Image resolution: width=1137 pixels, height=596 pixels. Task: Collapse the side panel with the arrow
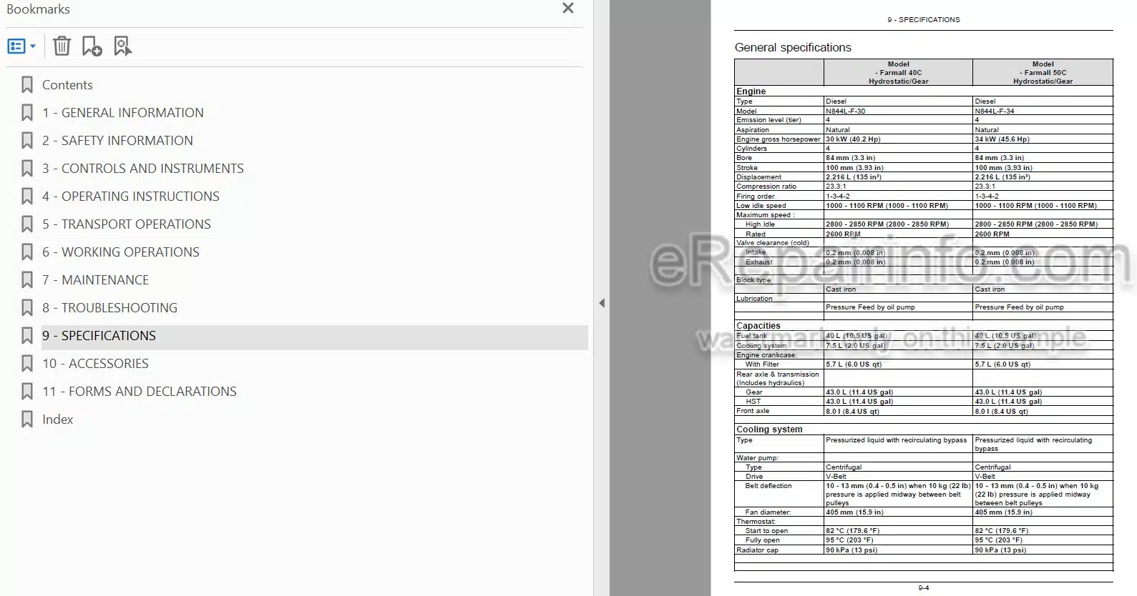click(x=602, y=303)
